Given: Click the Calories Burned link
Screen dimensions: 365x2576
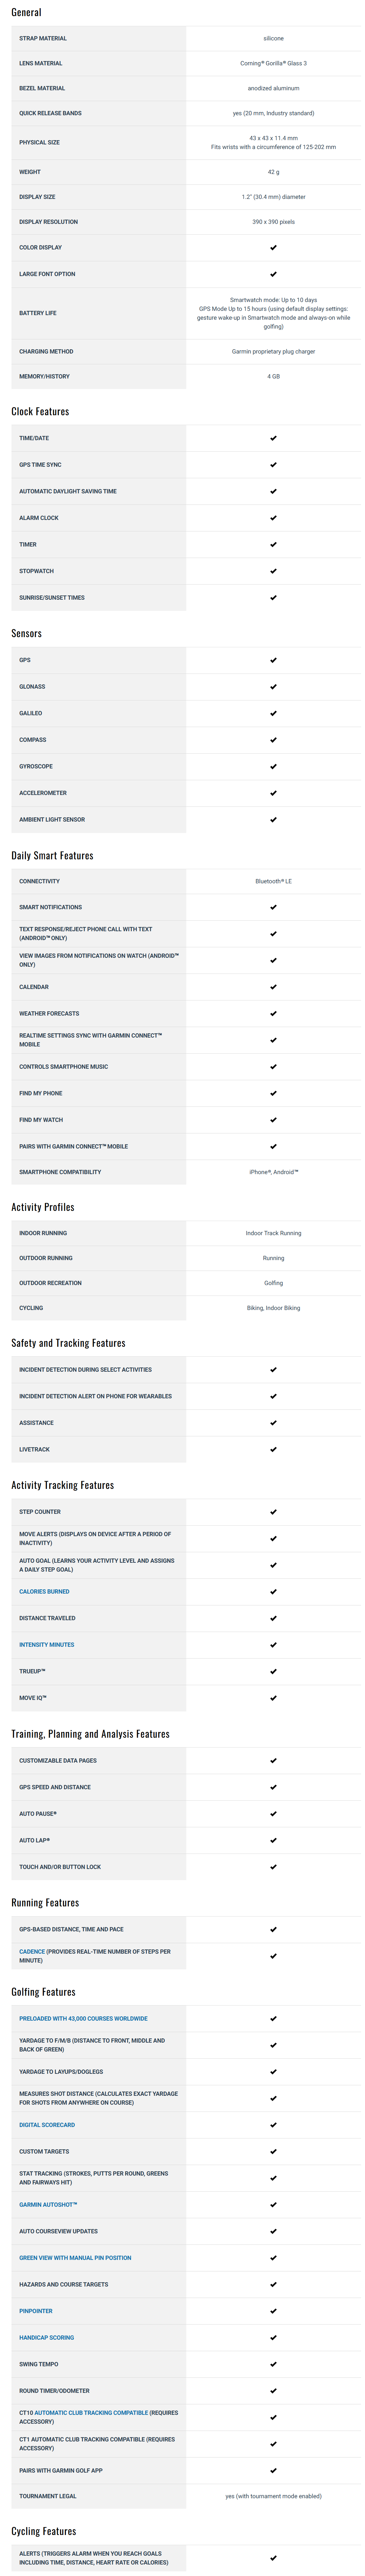Looking at the screenshot, I should [44, 1591].
